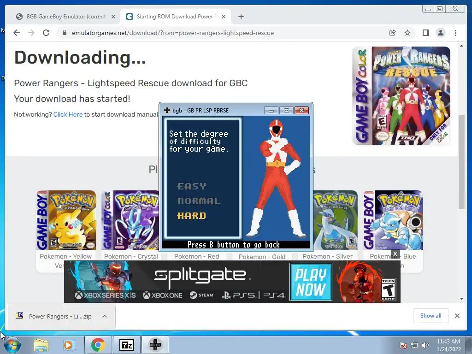
Task: Switch to Chrome in the taskbar
Action: point(98,345)
